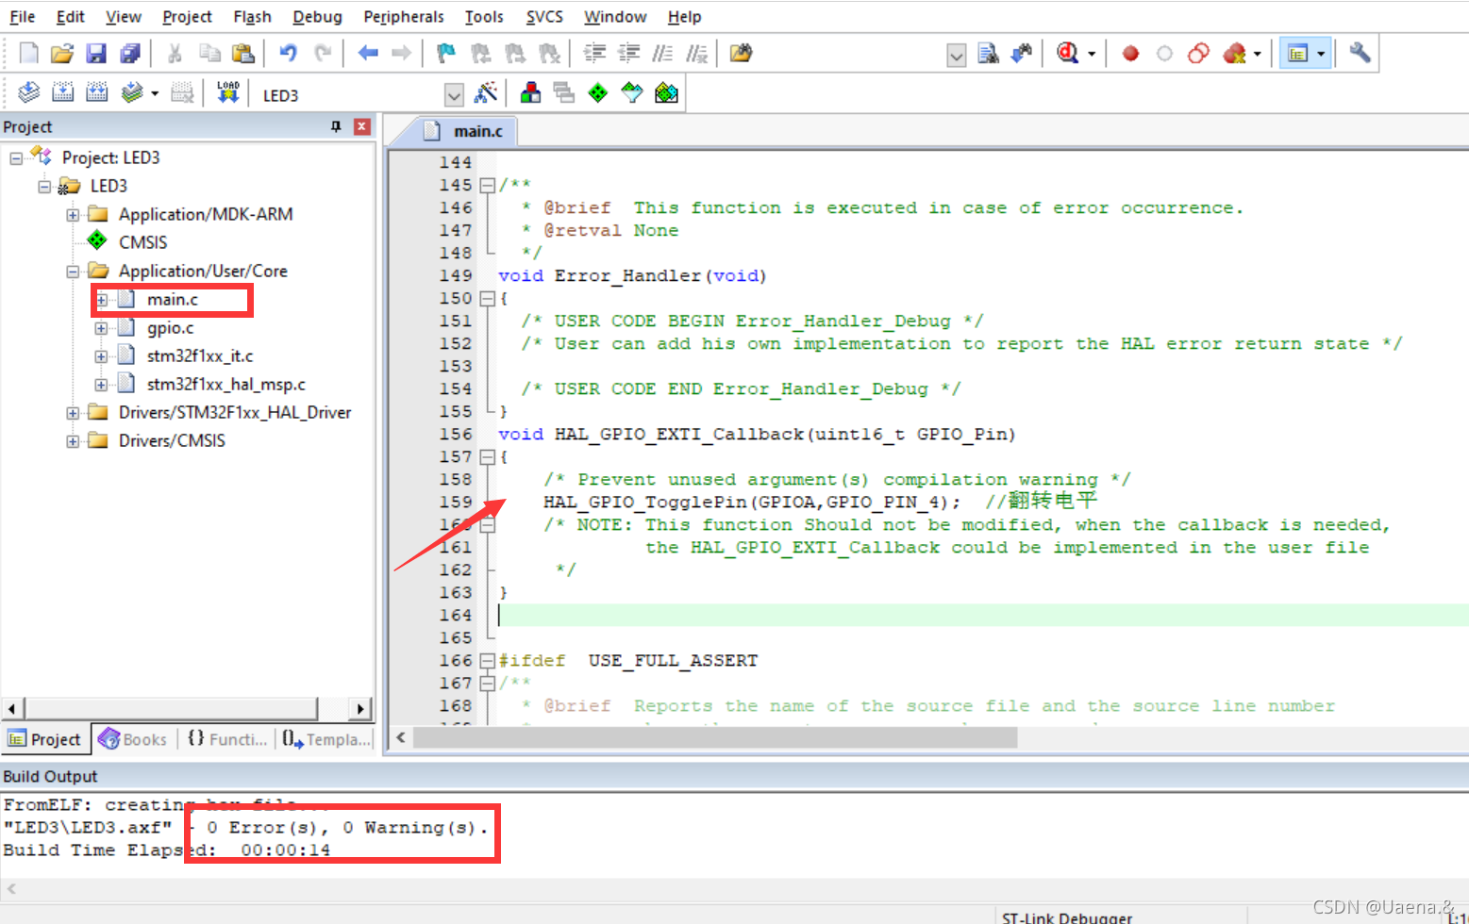Pin the Project panel
Viewport: 1469px width, 924px height.
(x=336, y=126)
